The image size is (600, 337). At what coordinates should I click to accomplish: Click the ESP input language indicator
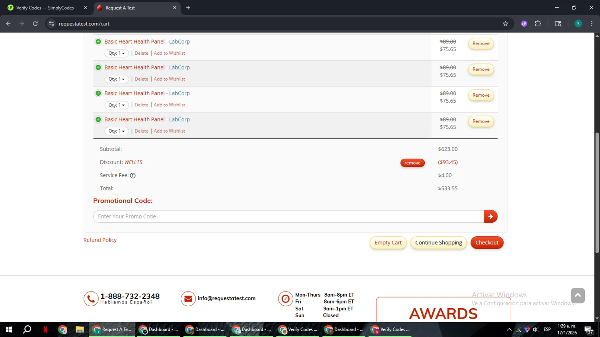pyautogui.click(x=547, y=329)
